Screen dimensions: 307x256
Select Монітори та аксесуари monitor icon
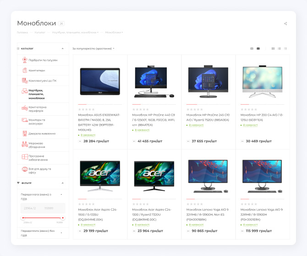click(24, 120)
